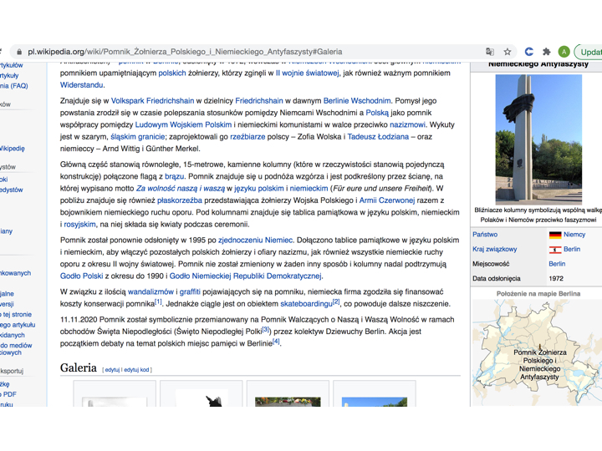Follow the Volkspark Friedrichshain link

coord(152,101)
